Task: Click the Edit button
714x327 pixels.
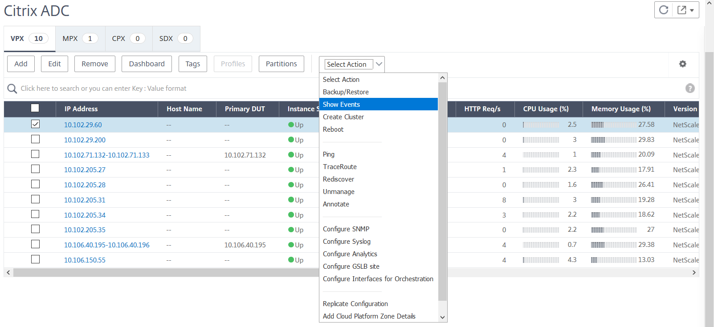Action: point(54,64)
